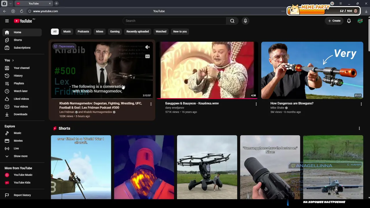Click the Пересказать summary button
The width and height of the screenshot is (370, 208).
[64, 46]
